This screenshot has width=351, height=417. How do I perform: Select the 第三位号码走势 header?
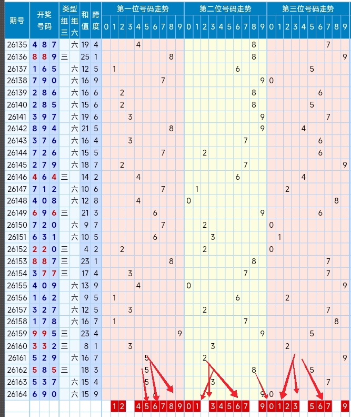[x=308, y=9]
